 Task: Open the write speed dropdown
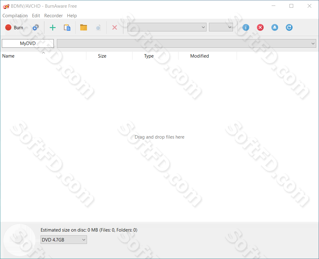pos(221,27)
